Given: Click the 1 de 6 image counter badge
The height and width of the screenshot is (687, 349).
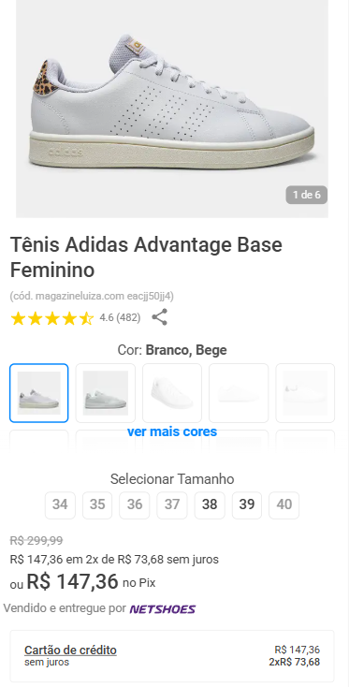Looking at the screenshot, I should point(307,195).
